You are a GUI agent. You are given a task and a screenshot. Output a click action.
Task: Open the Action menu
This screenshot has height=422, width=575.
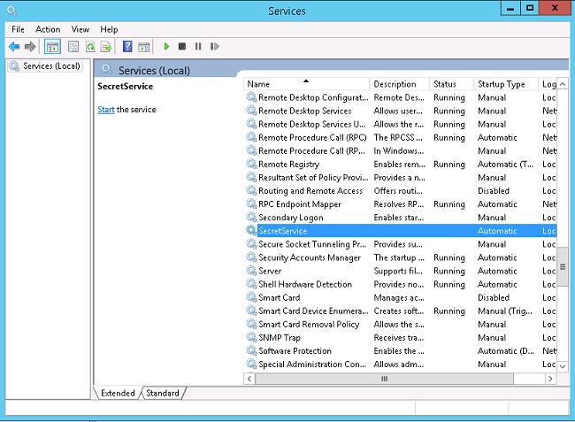(48, 29)
